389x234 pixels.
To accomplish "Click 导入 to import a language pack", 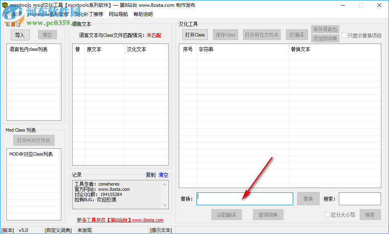I will pos(20,34).
